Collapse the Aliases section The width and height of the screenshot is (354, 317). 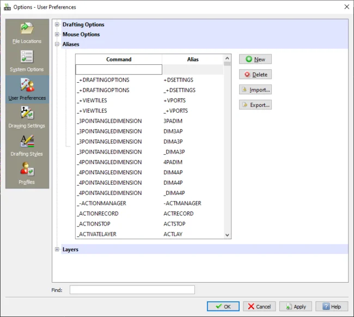tap(57, 44)
